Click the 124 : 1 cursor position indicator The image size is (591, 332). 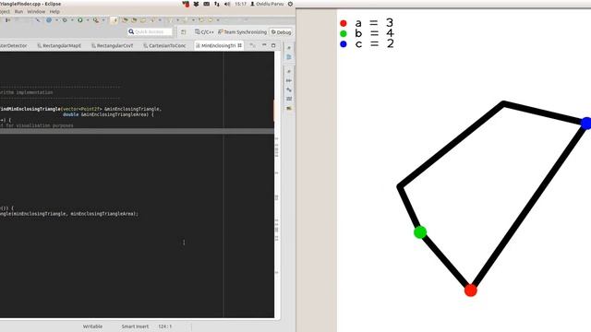pyautogui.click(x=164, y=326)
